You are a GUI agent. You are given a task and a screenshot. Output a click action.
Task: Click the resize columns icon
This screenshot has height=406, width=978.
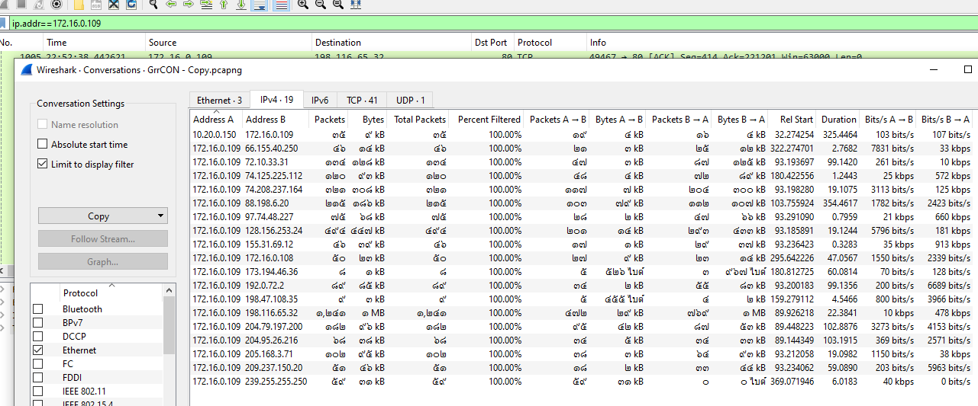[356, 5]
